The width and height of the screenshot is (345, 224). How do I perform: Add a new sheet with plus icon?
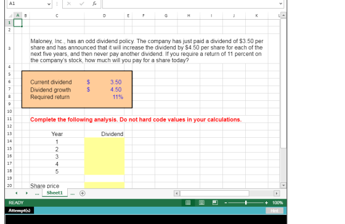(83, 193)
